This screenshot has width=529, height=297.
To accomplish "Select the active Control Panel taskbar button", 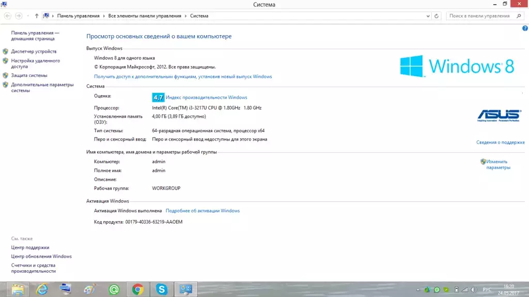I will click(185, 290).
